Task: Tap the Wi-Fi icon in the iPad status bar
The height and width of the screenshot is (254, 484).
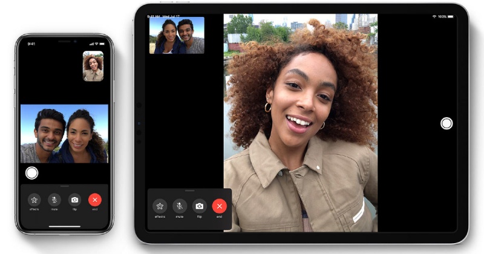Action: click(434, 16)
